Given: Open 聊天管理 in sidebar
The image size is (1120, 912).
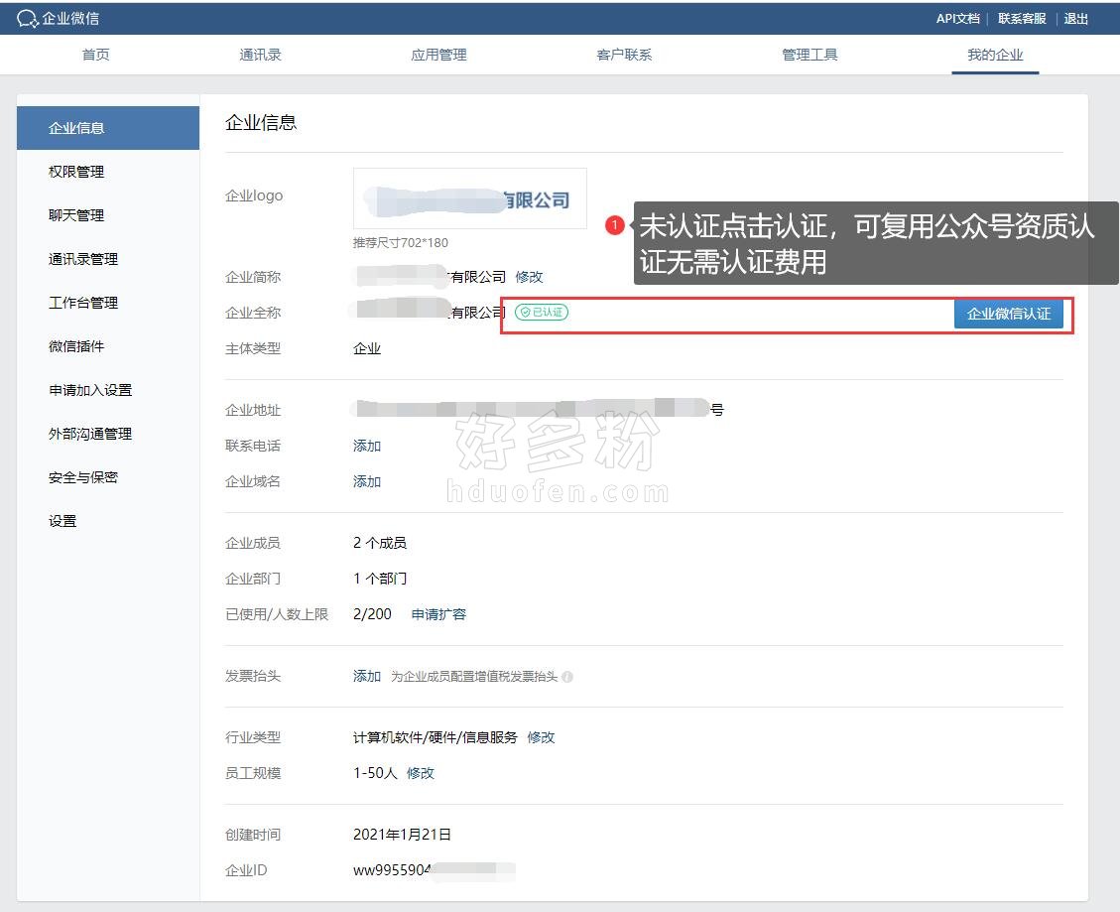Looking at the screenshot, I should (108, 215).
